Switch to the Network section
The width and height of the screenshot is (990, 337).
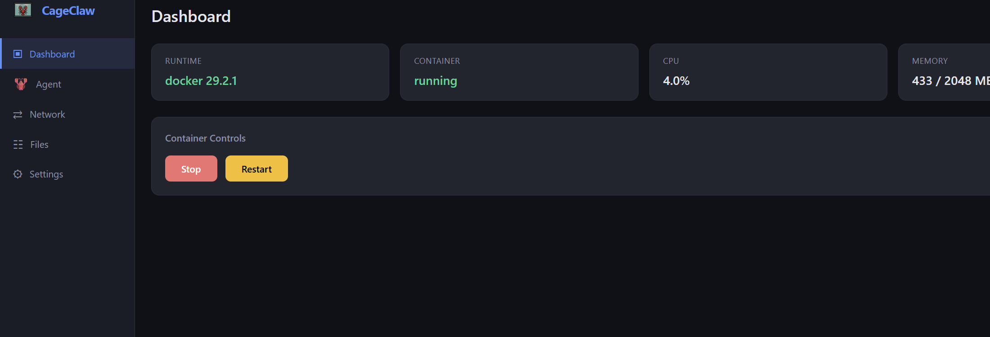click(x=47, y=115)
